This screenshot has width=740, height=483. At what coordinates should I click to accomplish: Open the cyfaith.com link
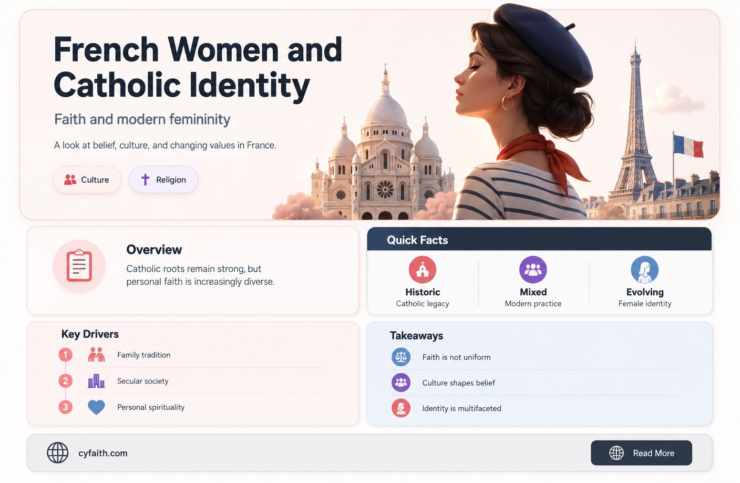tap(103, 453)
